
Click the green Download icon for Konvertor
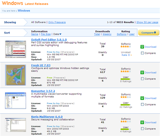(x=142, y=98)
